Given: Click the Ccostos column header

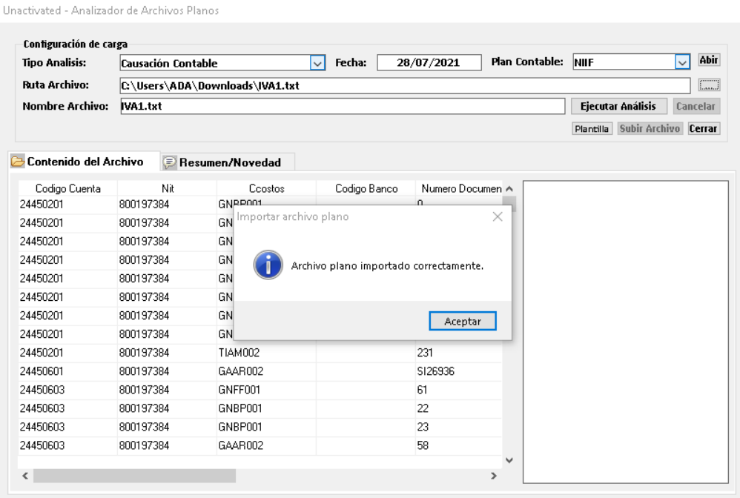Looking at the screenshot, I should pos(266,189).
